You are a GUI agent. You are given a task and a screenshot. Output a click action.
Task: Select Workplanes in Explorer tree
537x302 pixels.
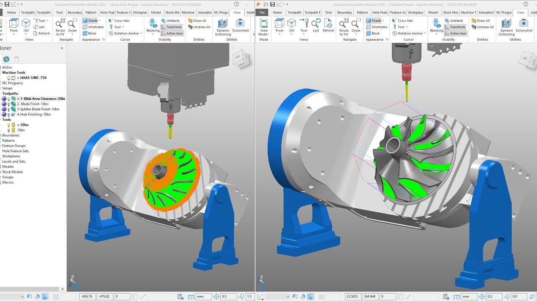(11, 156)
